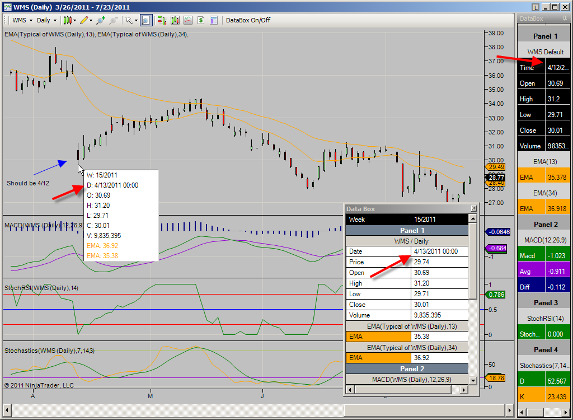Pin the DataBox side panel
The width and height of the screenshot is (573, 420).
tap(565, 18)
